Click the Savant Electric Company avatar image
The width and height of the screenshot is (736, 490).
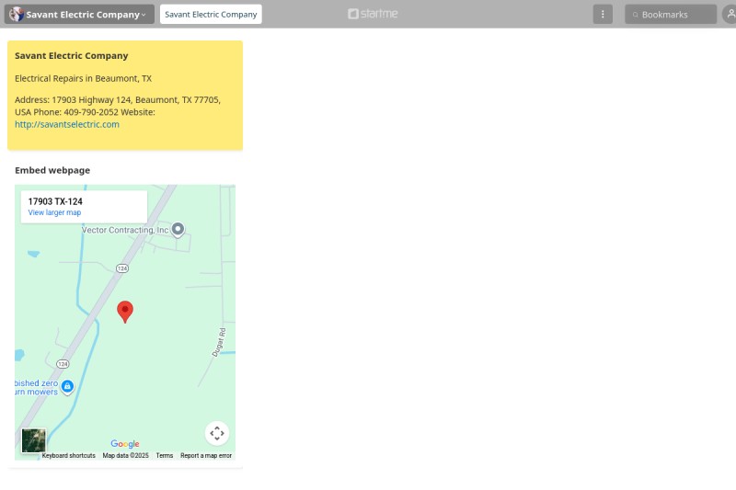(x=17, y=14)
